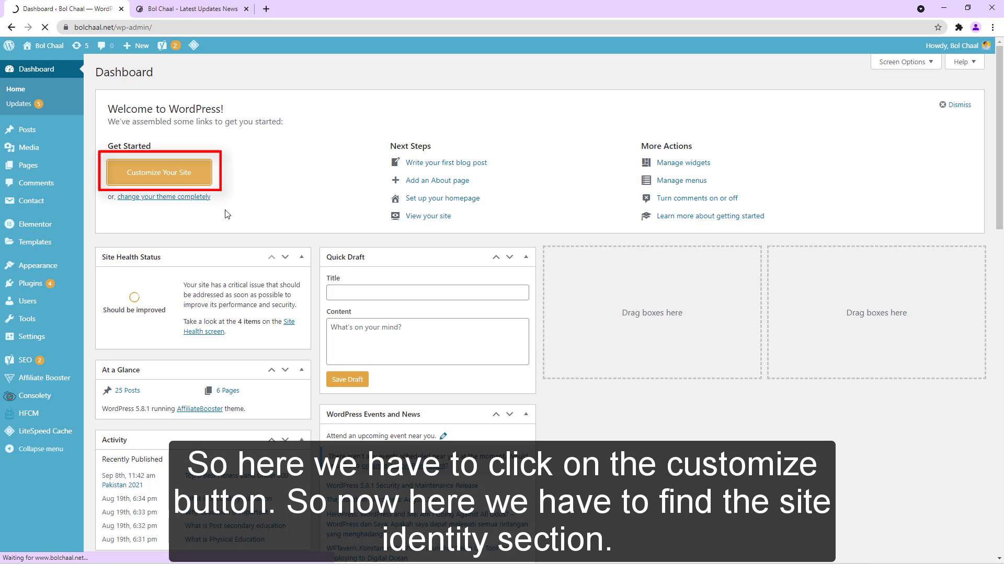Dismiss the Welcome to WordPress panel
The height and width of the screenshot is (564, 1004).
click(955, 104)
